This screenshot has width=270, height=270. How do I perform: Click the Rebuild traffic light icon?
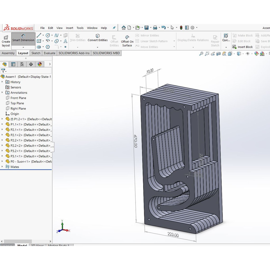[x=181, y=28]
